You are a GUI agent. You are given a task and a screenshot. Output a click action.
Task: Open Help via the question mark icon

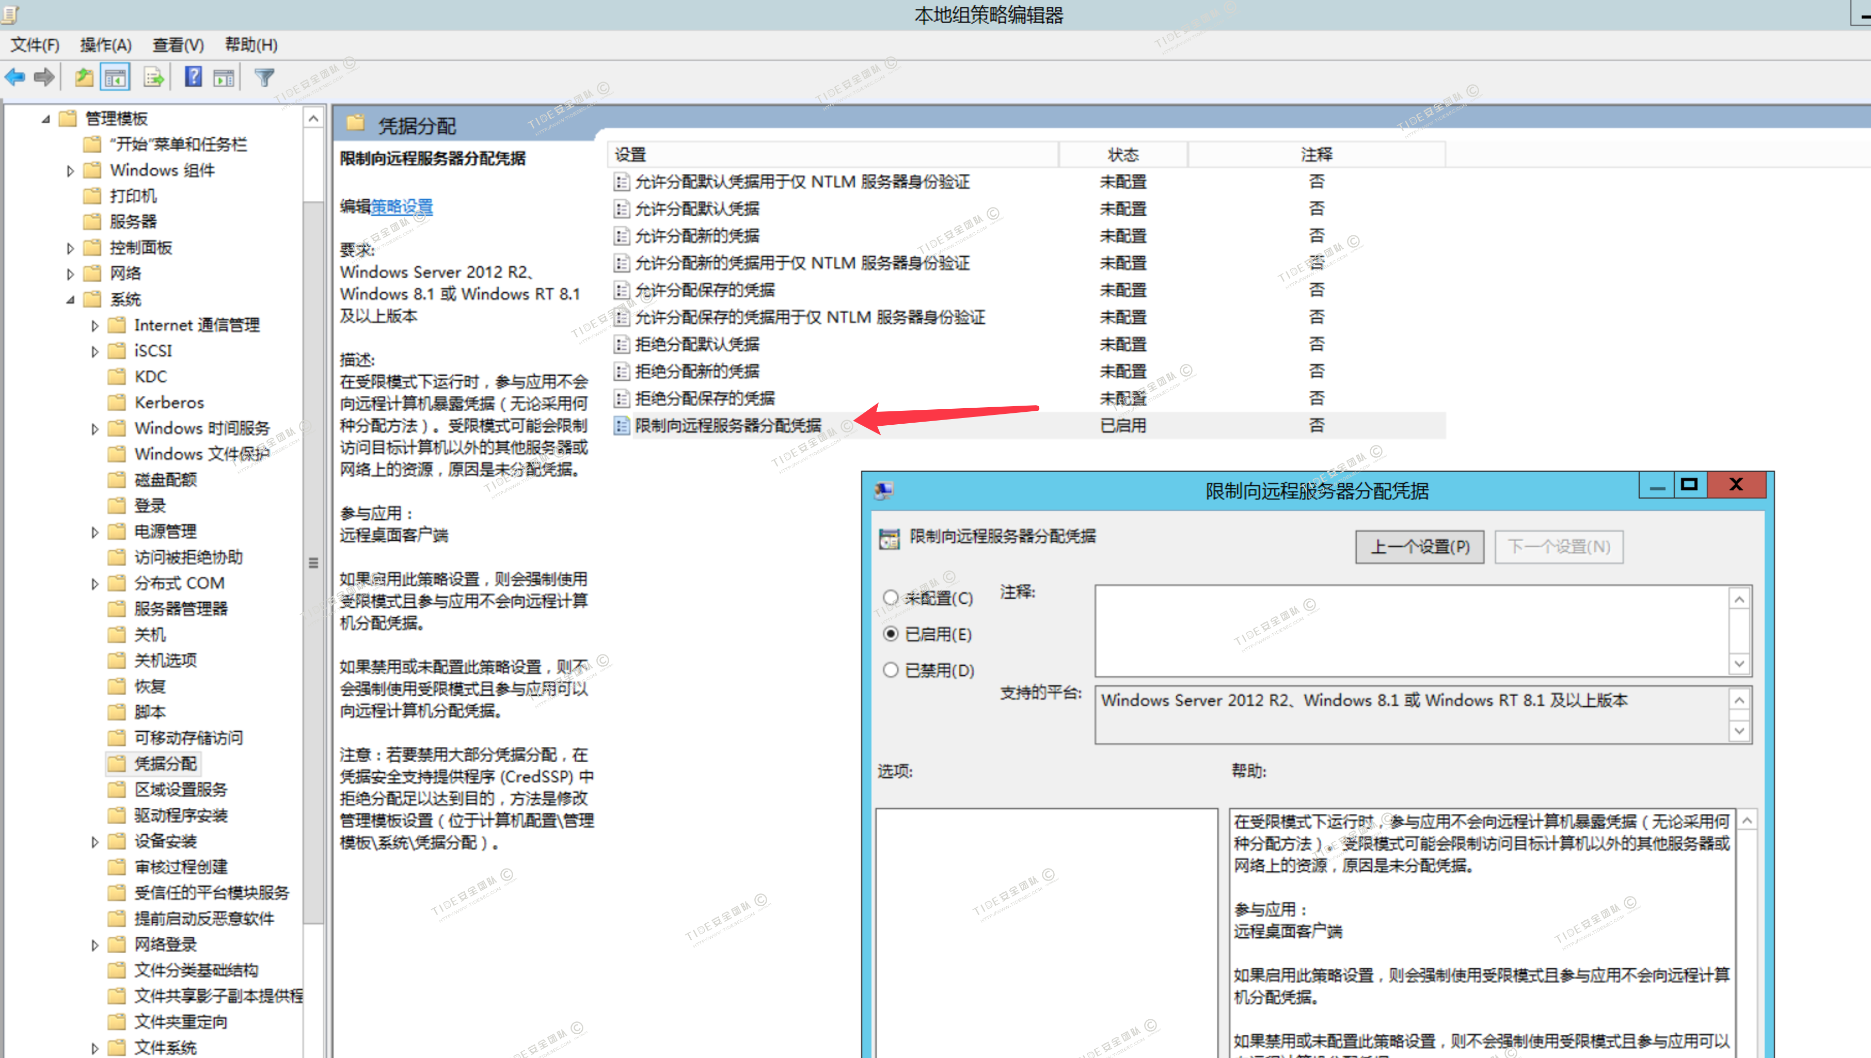point(193,77)
